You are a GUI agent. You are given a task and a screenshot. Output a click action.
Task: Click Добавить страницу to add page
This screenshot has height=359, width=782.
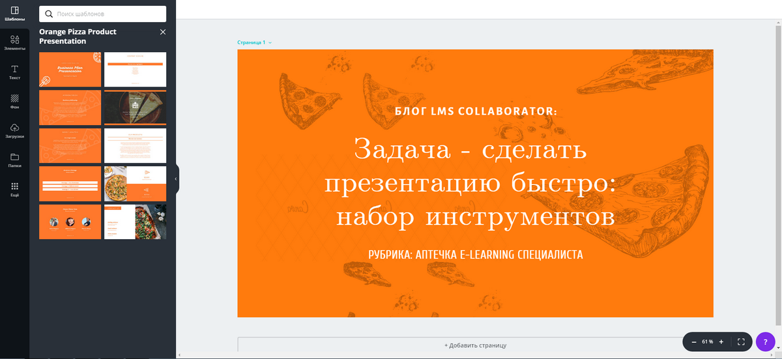pos(475,345)
